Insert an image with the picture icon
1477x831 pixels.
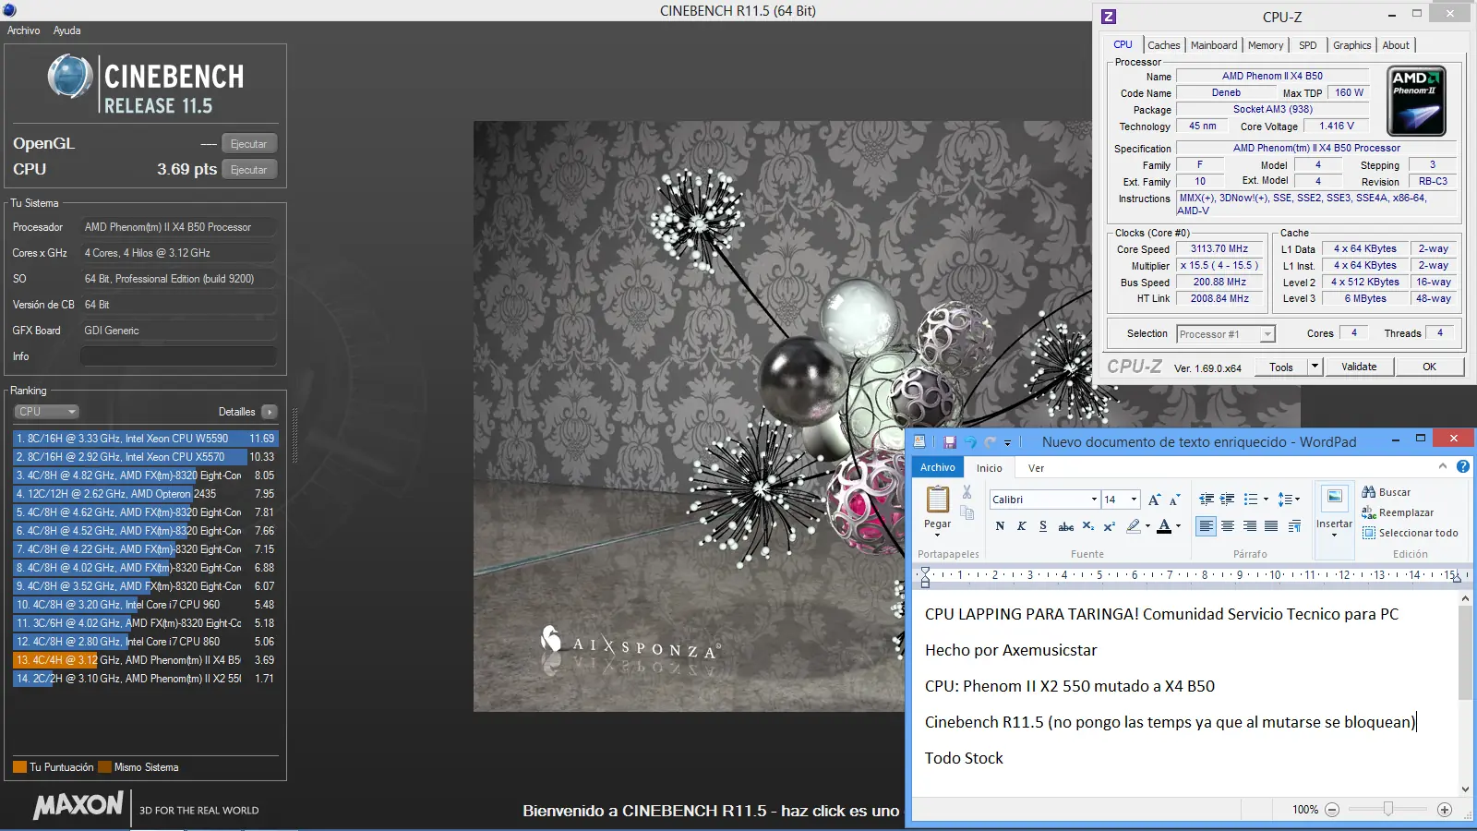1334,499
